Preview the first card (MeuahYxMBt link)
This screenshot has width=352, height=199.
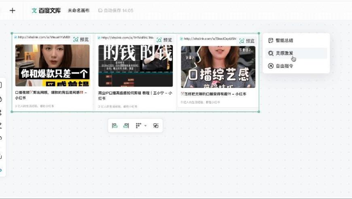[x=81, y=40]
